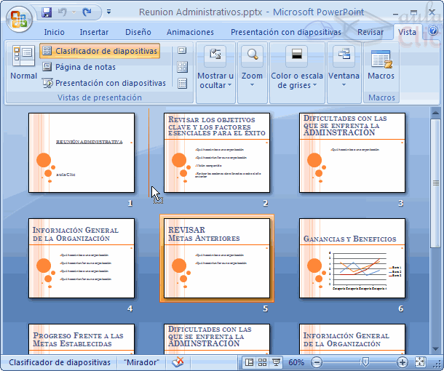
Task: Switch to Normal view in ribbon
Action: [23, 62]
